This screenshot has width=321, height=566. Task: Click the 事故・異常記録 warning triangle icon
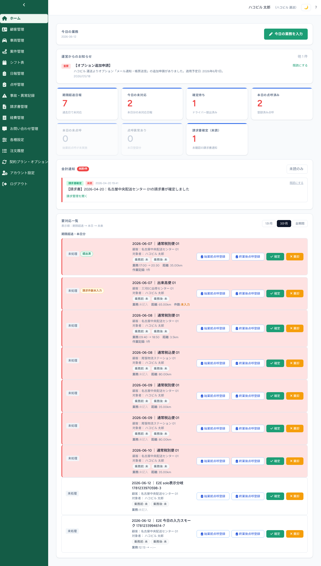5,96
